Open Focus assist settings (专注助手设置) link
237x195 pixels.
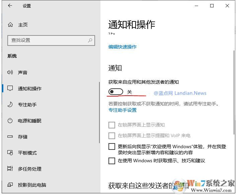[123, 110]
